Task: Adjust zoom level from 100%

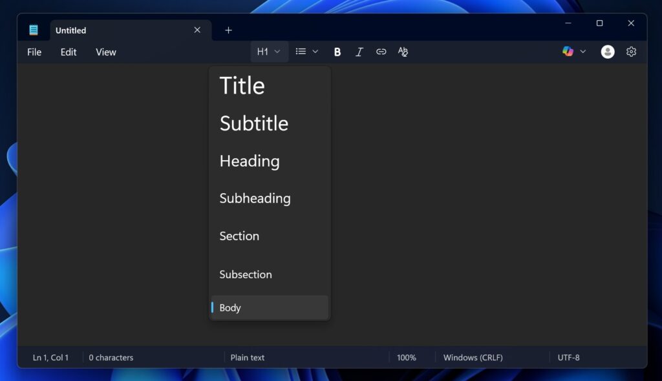Action: 407,357
